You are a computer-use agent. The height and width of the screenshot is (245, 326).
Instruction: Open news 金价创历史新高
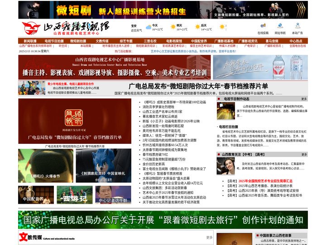153,164
